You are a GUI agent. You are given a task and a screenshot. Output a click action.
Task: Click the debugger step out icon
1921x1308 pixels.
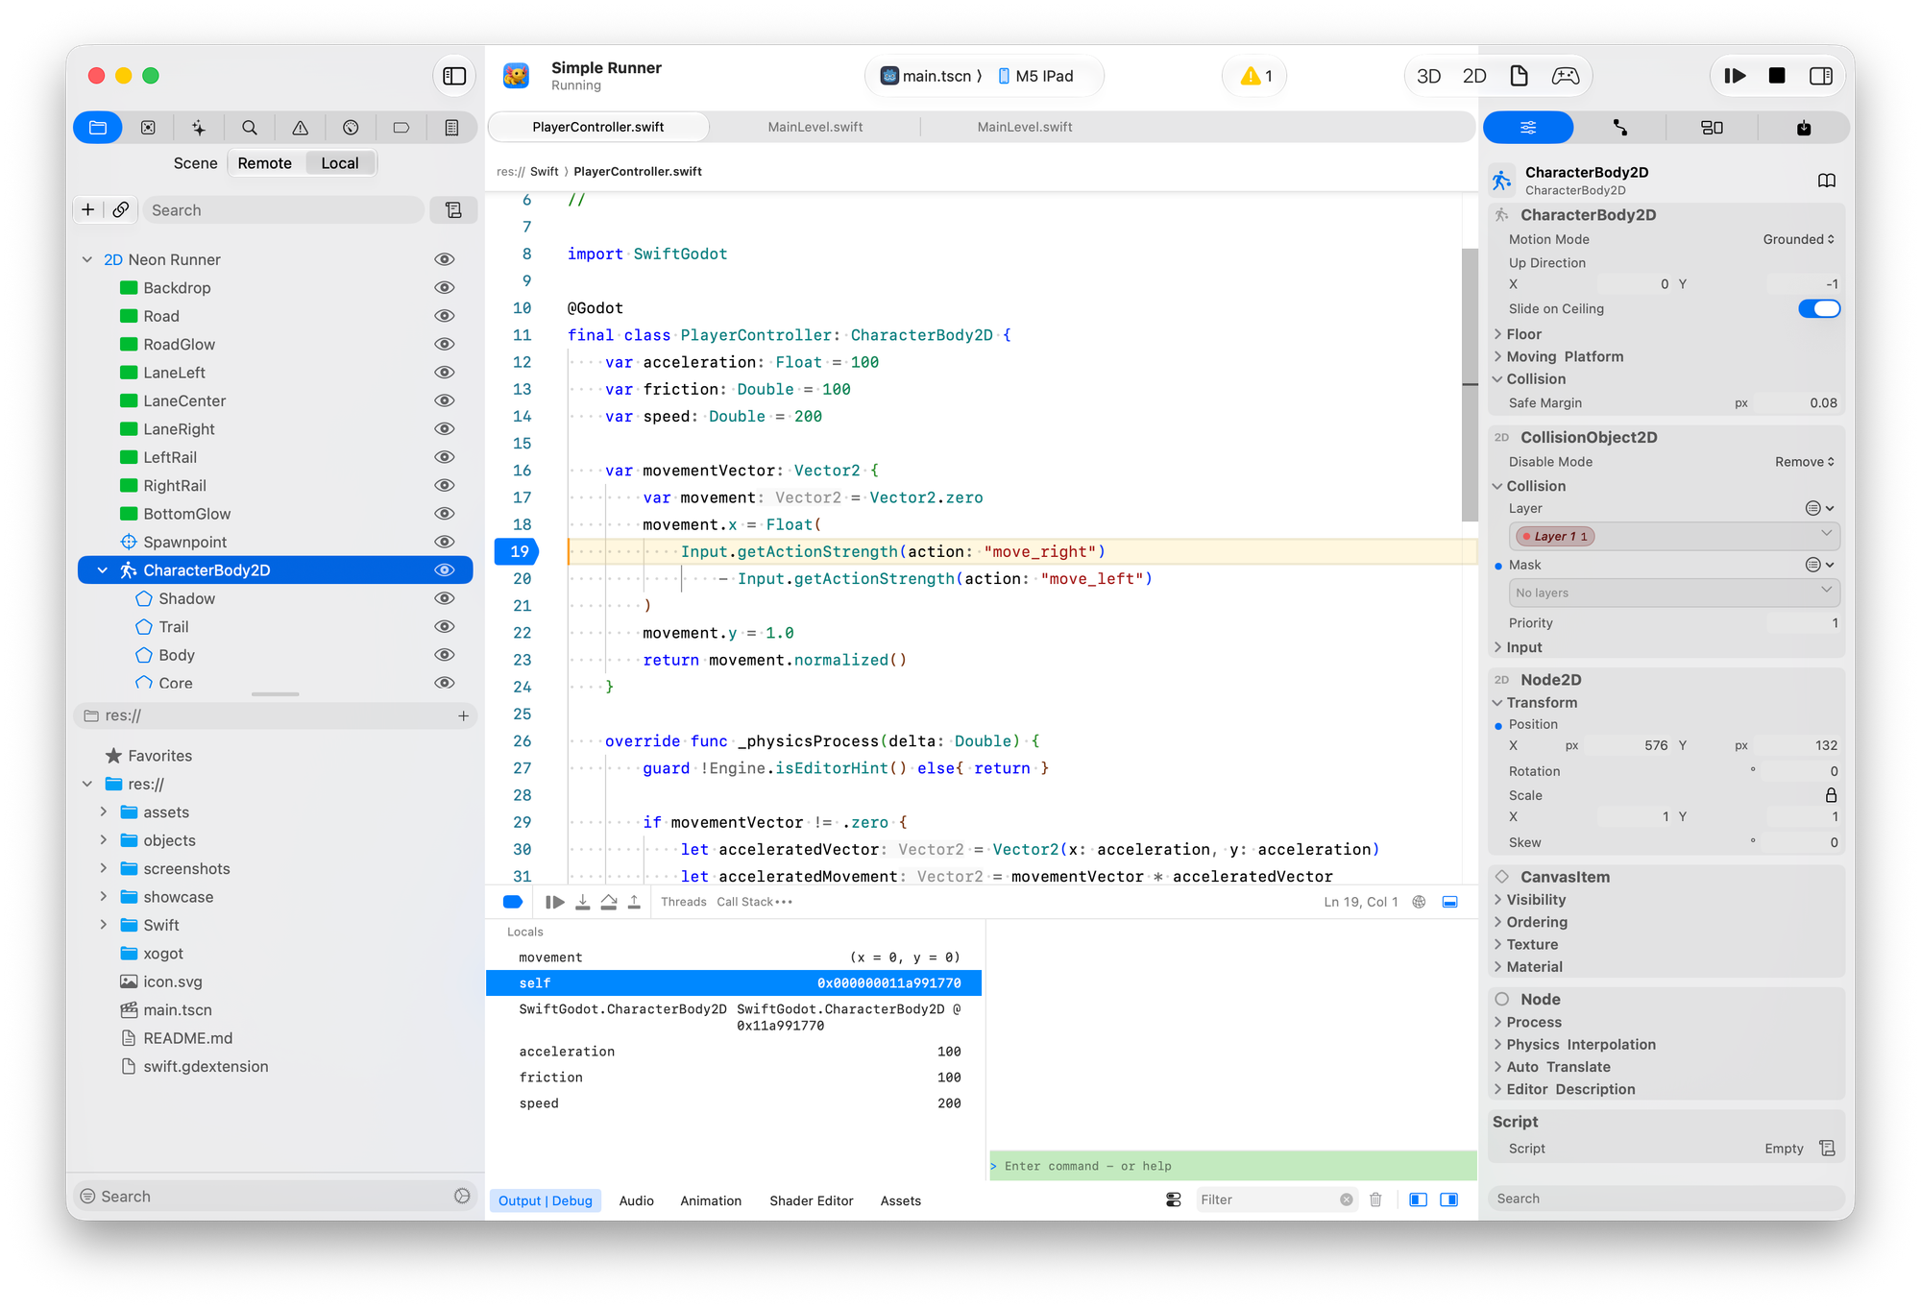pos(634,902)
